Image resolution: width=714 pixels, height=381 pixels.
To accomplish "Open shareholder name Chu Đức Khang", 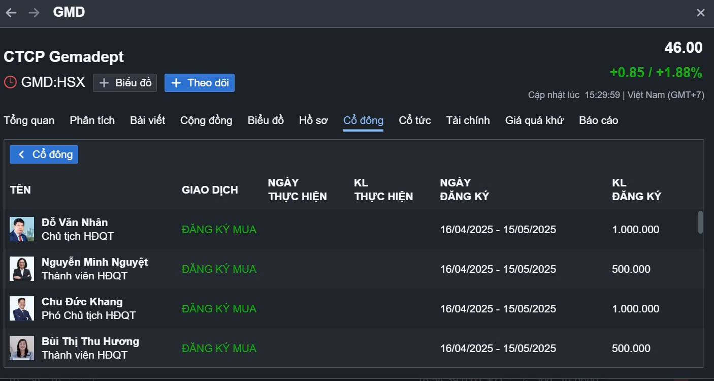I will coord(82,302).
